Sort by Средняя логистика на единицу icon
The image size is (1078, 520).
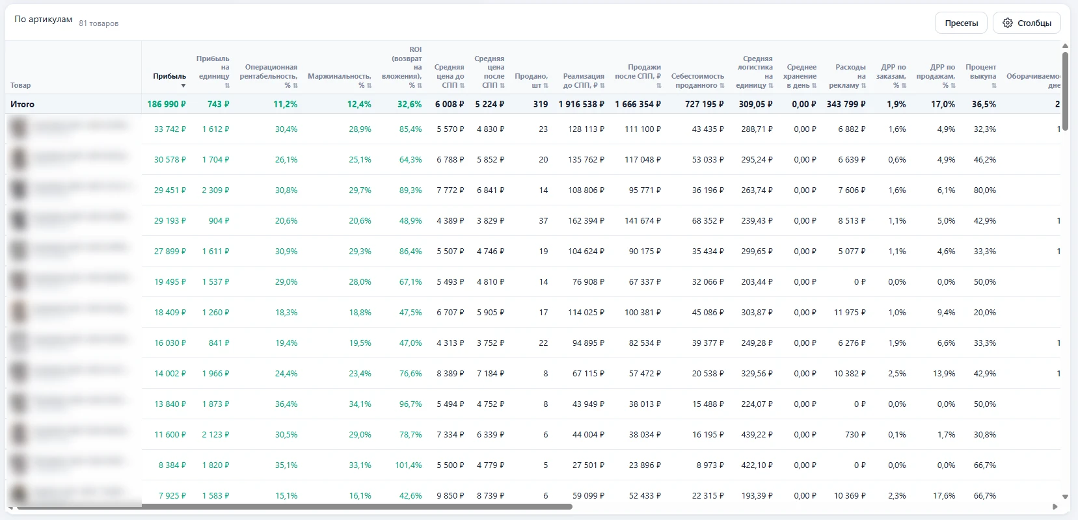tap(771, 86)
